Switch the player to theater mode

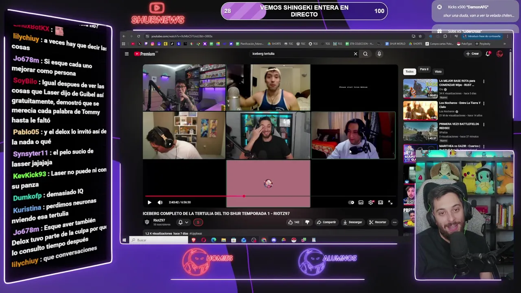pyautogui.click(x=381, y=202)
